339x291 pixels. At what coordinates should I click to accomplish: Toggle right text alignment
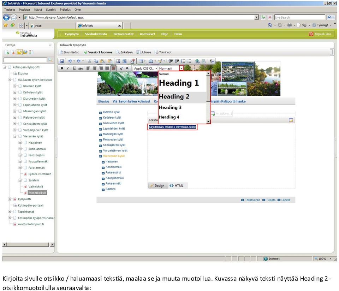(x=101, y=68)
